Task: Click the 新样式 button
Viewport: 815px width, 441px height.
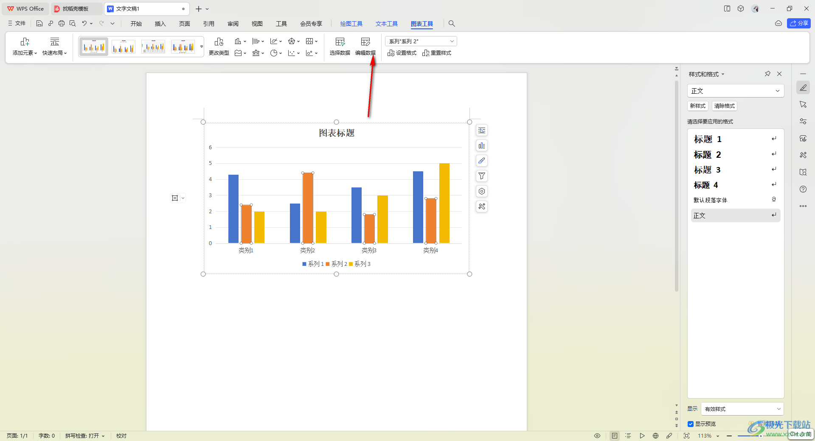Action: (698, 106)
